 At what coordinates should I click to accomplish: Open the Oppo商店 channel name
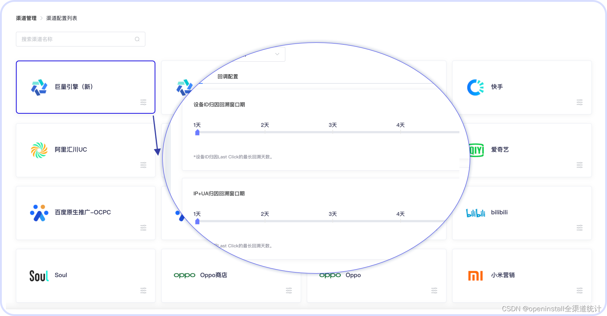214,275
